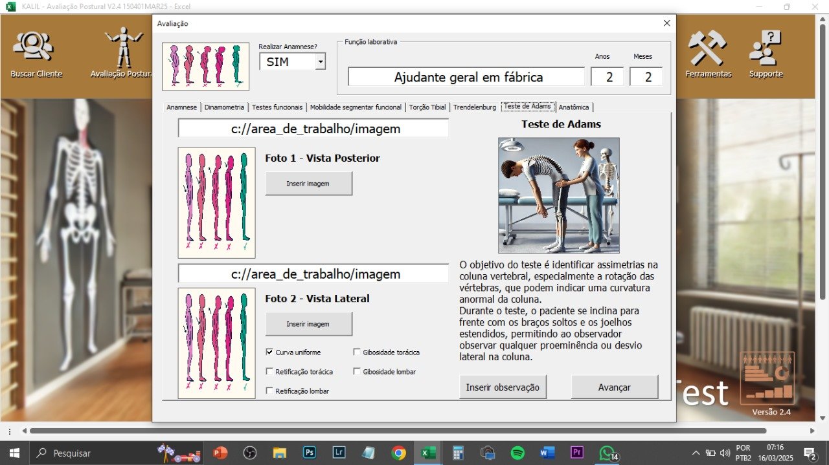Tick the Gibosidade lombar checkbox
829x465 pixels.
357,372
